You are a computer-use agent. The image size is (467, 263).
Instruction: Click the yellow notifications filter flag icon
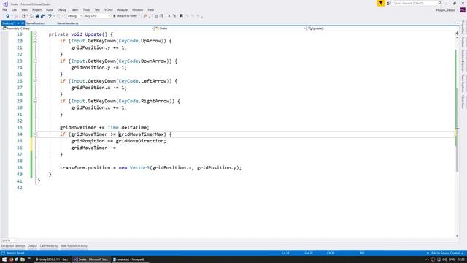[x=381, y=3]
